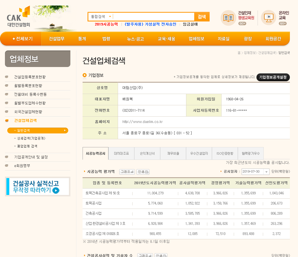The image size is (298, 257).
Task: Select the phone number (02)2011-7114
Action: (x=133, y=111)
